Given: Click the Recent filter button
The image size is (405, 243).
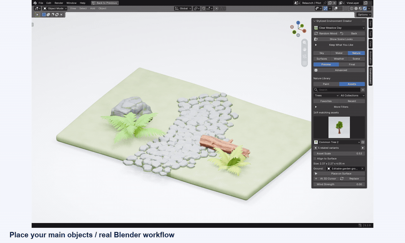Looking at the screenshot, I should [352, 101].
